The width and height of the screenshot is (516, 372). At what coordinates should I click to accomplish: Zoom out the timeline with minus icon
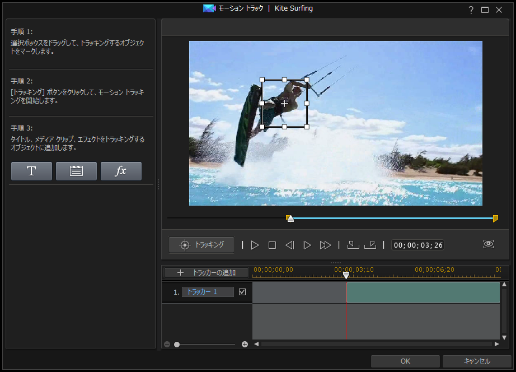click(167, 344)
